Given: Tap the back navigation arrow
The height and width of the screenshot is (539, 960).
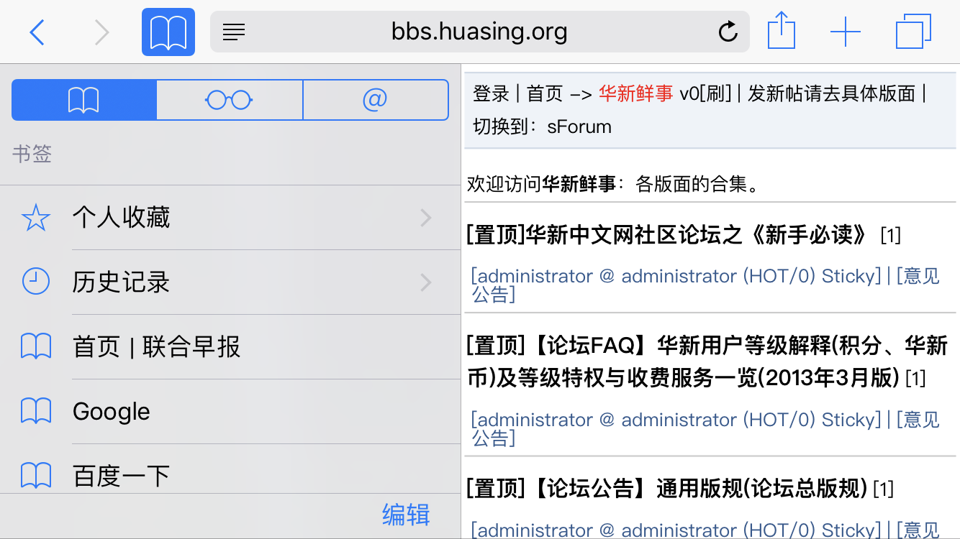Looking at the screenshot, I should [x=37, y=32].
